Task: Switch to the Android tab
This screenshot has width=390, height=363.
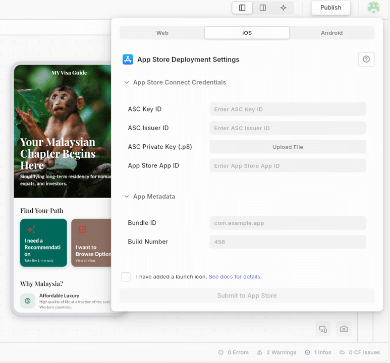Action: point(331,33)
